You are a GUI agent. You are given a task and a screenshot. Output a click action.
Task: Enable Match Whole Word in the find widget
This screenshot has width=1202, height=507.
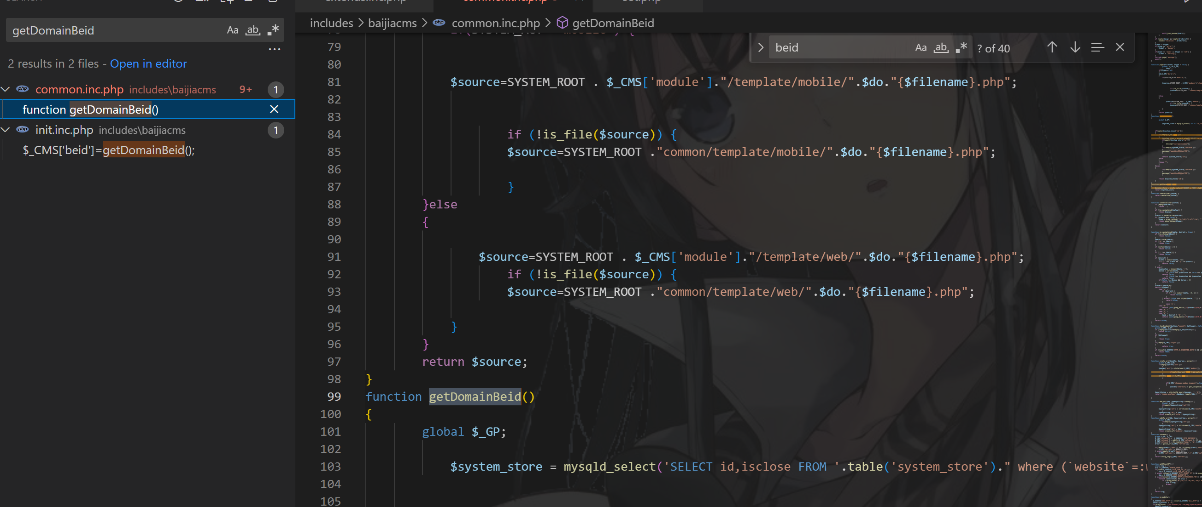tap(941, 47)
